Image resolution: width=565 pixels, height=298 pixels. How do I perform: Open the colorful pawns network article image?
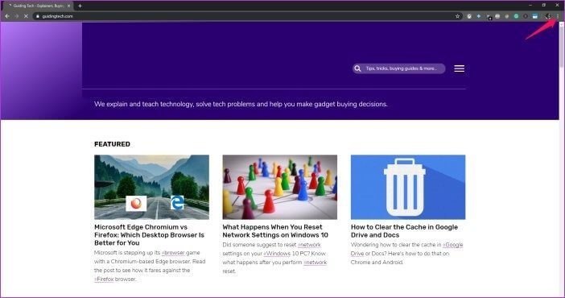[x=280, y=187]
